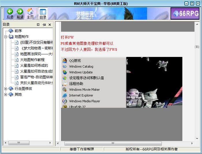Click the page icon beside 火星是如何炼成的
The height and width of the screenshot is (154, 202).
click(16, 66)
